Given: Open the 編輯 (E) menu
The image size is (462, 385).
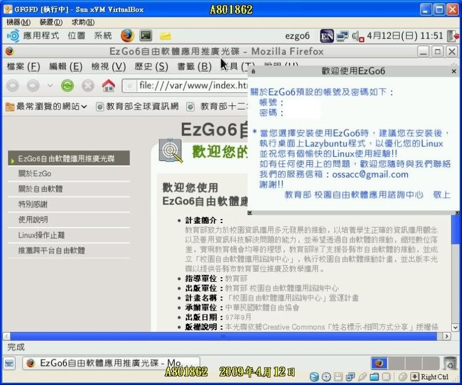Looking at the screenshot, I should coord(66,66).
